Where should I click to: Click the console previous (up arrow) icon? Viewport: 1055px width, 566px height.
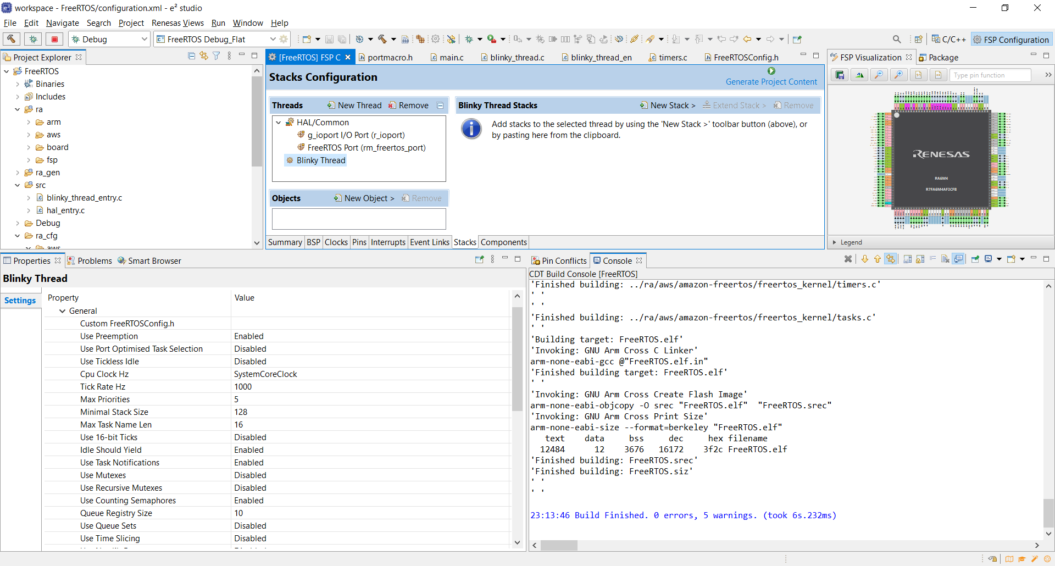[x=878, y=259]
